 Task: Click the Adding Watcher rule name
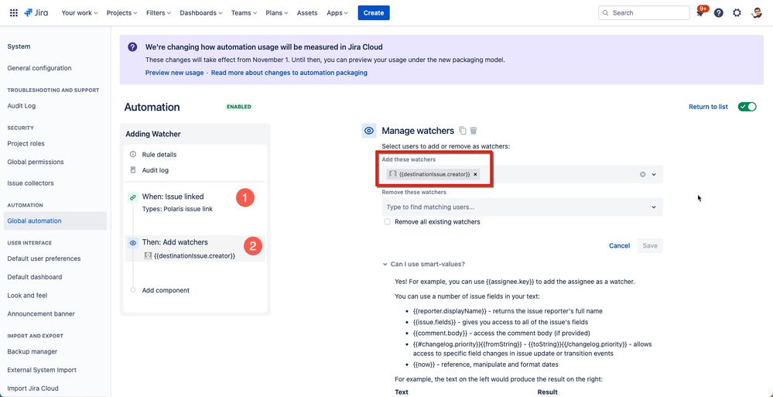(x=153, y=134)
